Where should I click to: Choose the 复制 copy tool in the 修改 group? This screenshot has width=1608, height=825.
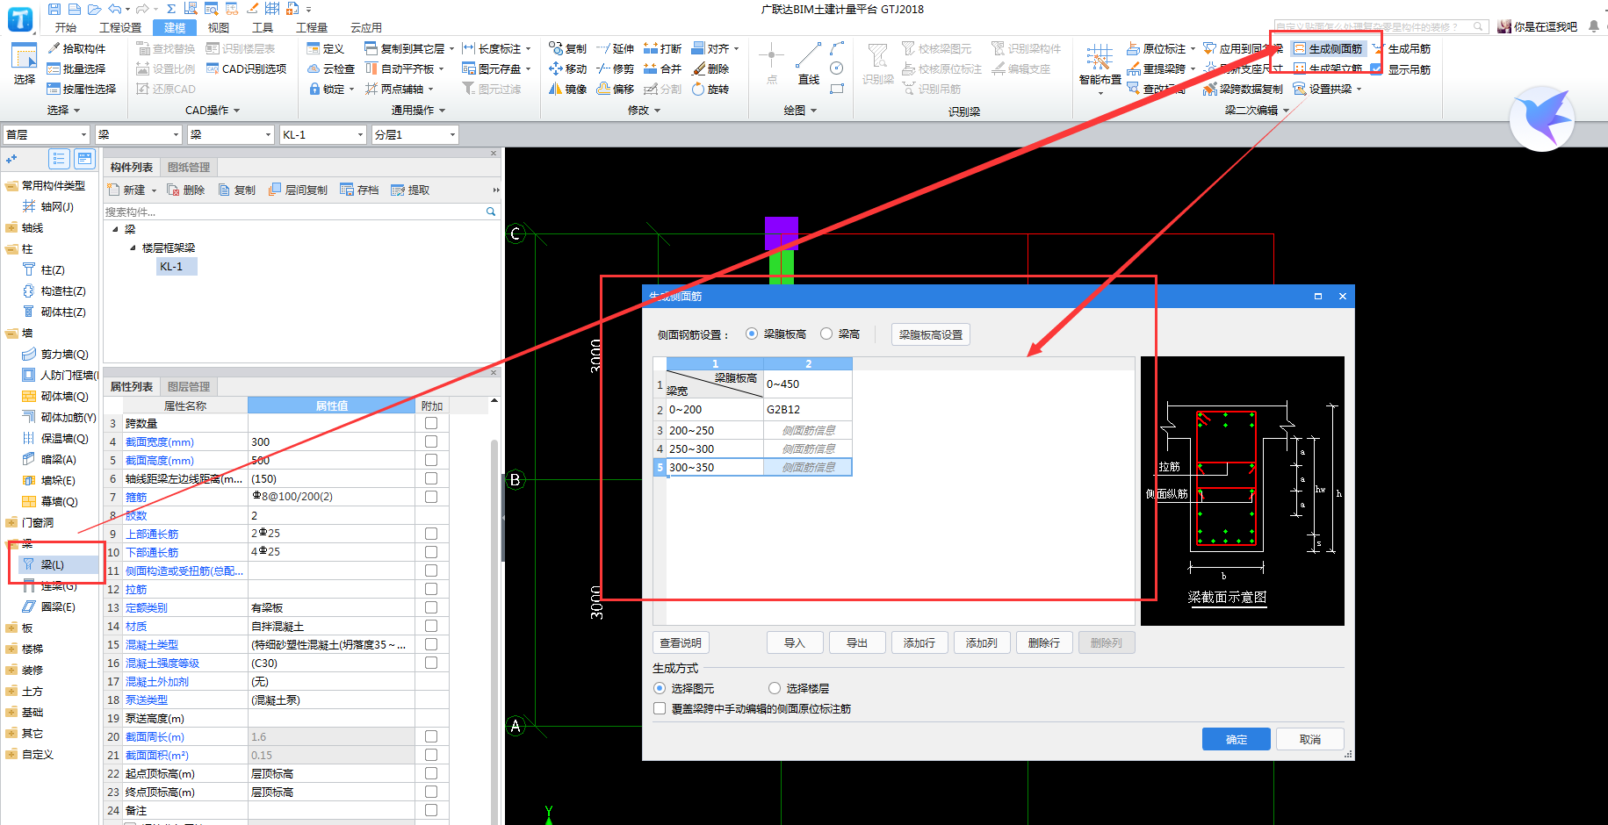tap(567, 48)
